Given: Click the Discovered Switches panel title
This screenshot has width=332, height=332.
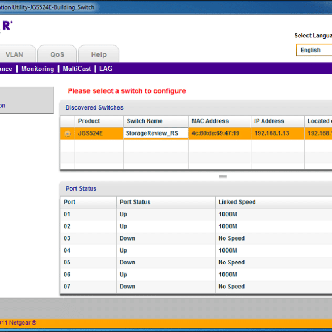Looking at the screenshot, I should (x=94, y=108).
